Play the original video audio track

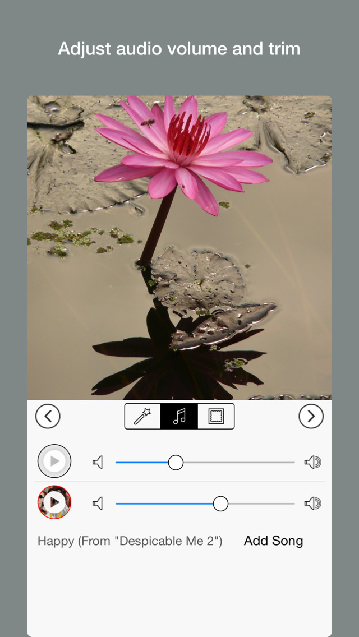[54, 461]
